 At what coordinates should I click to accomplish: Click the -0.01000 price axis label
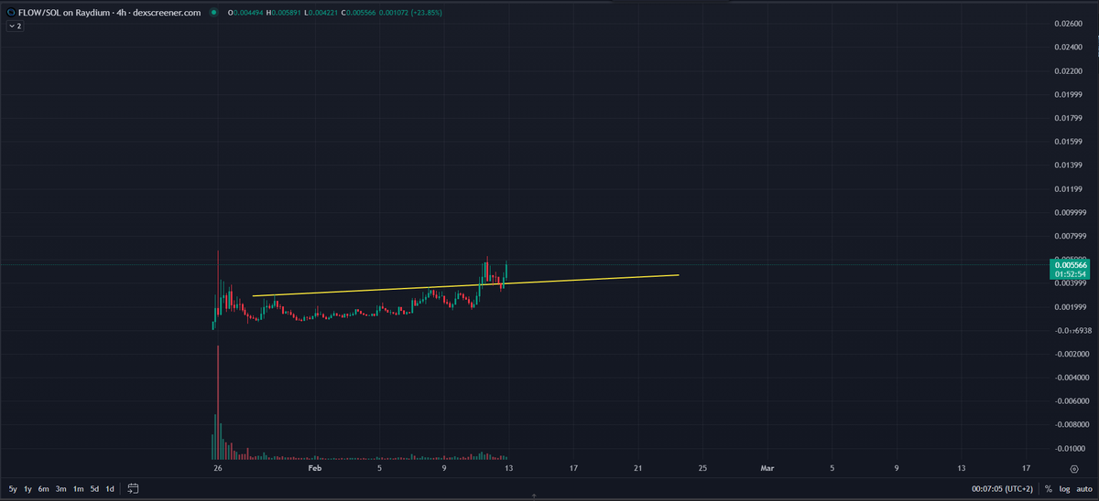(x=1070, y=448)
